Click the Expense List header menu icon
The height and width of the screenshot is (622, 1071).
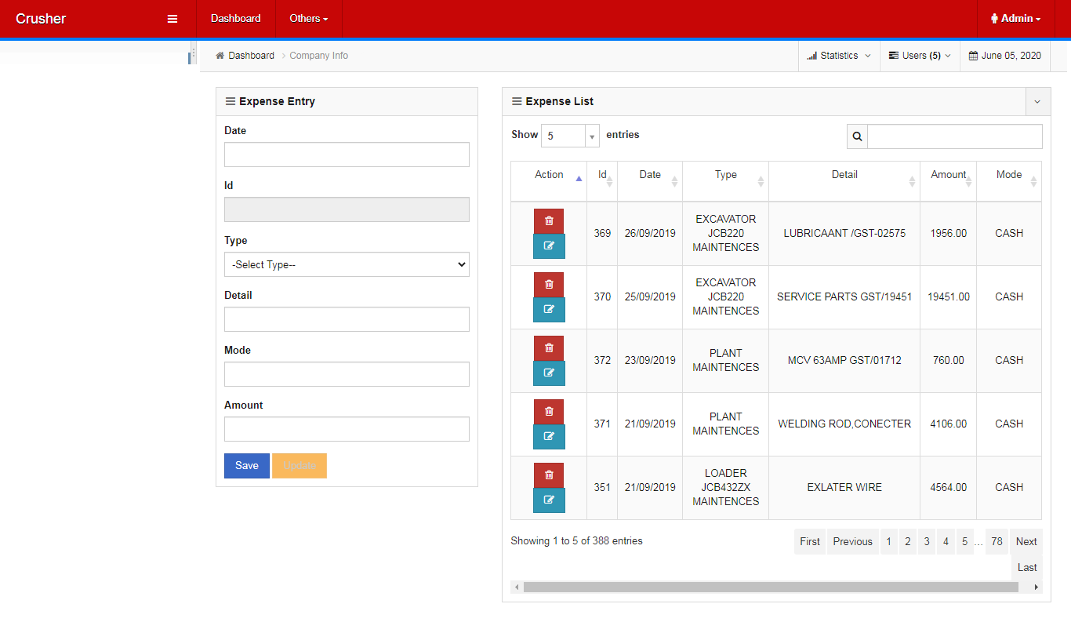tap(517, 101)
